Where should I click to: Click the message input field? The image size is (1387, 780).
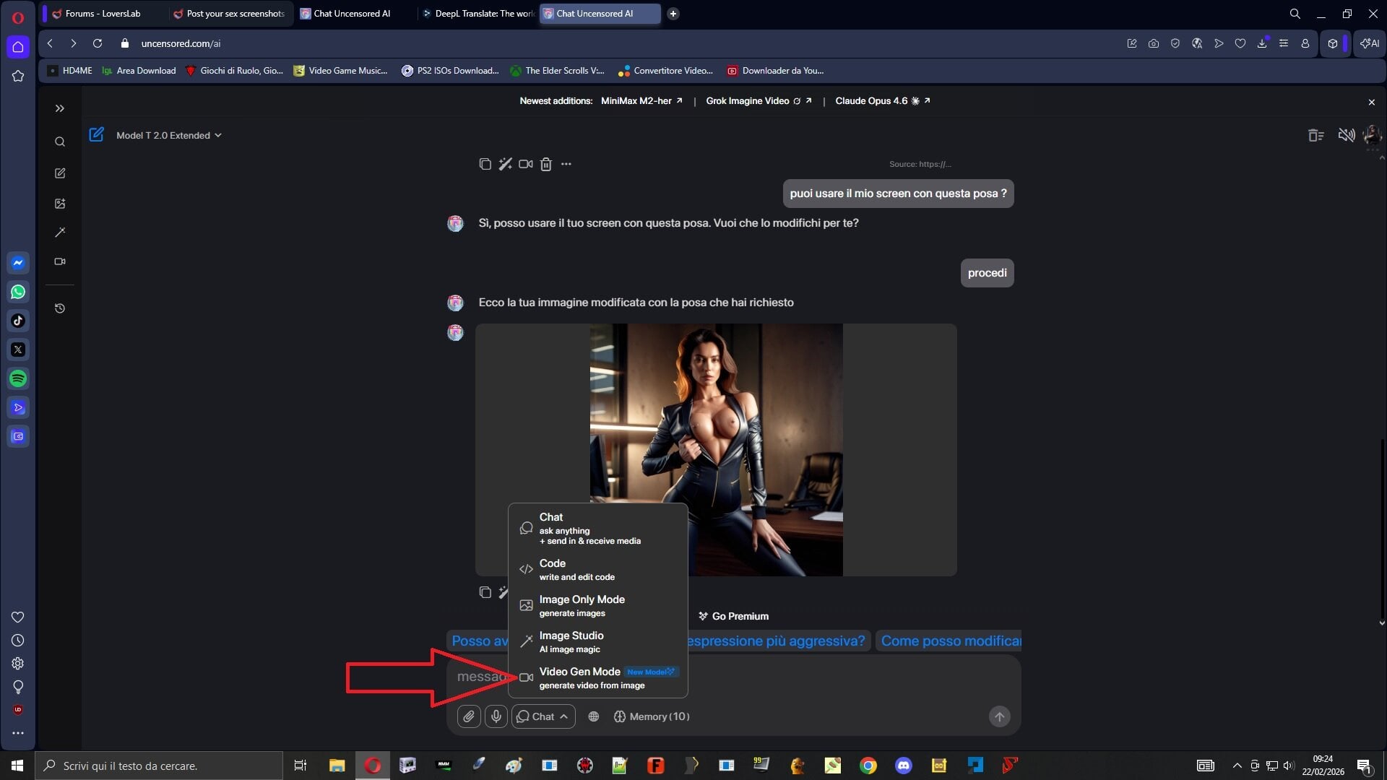pyautogui.click(x=733, y=677)
